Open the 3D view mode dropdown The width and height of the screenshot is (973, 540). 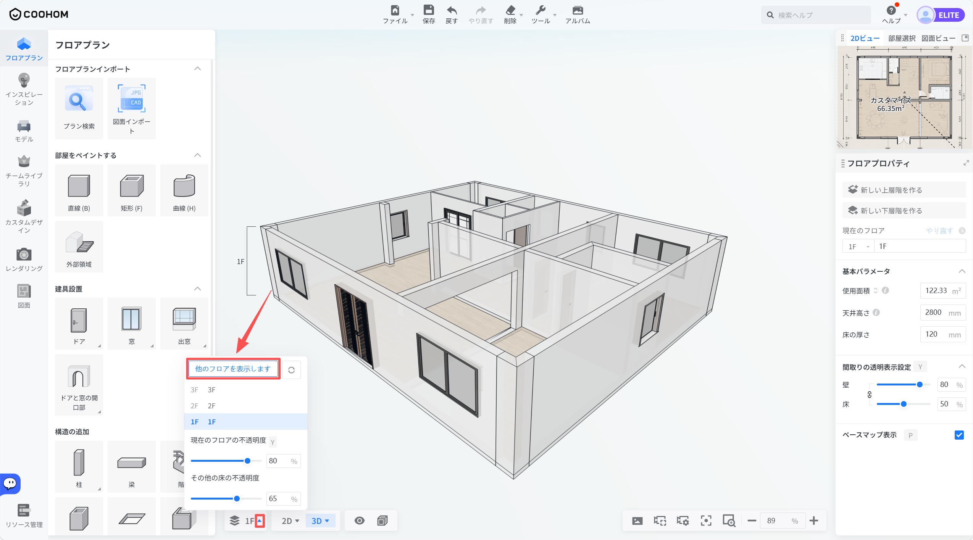[x=320, y=521]
